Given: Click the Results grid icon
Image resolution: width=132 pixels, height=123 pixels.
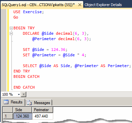Looking at the screenshot, I should [6, 102].
